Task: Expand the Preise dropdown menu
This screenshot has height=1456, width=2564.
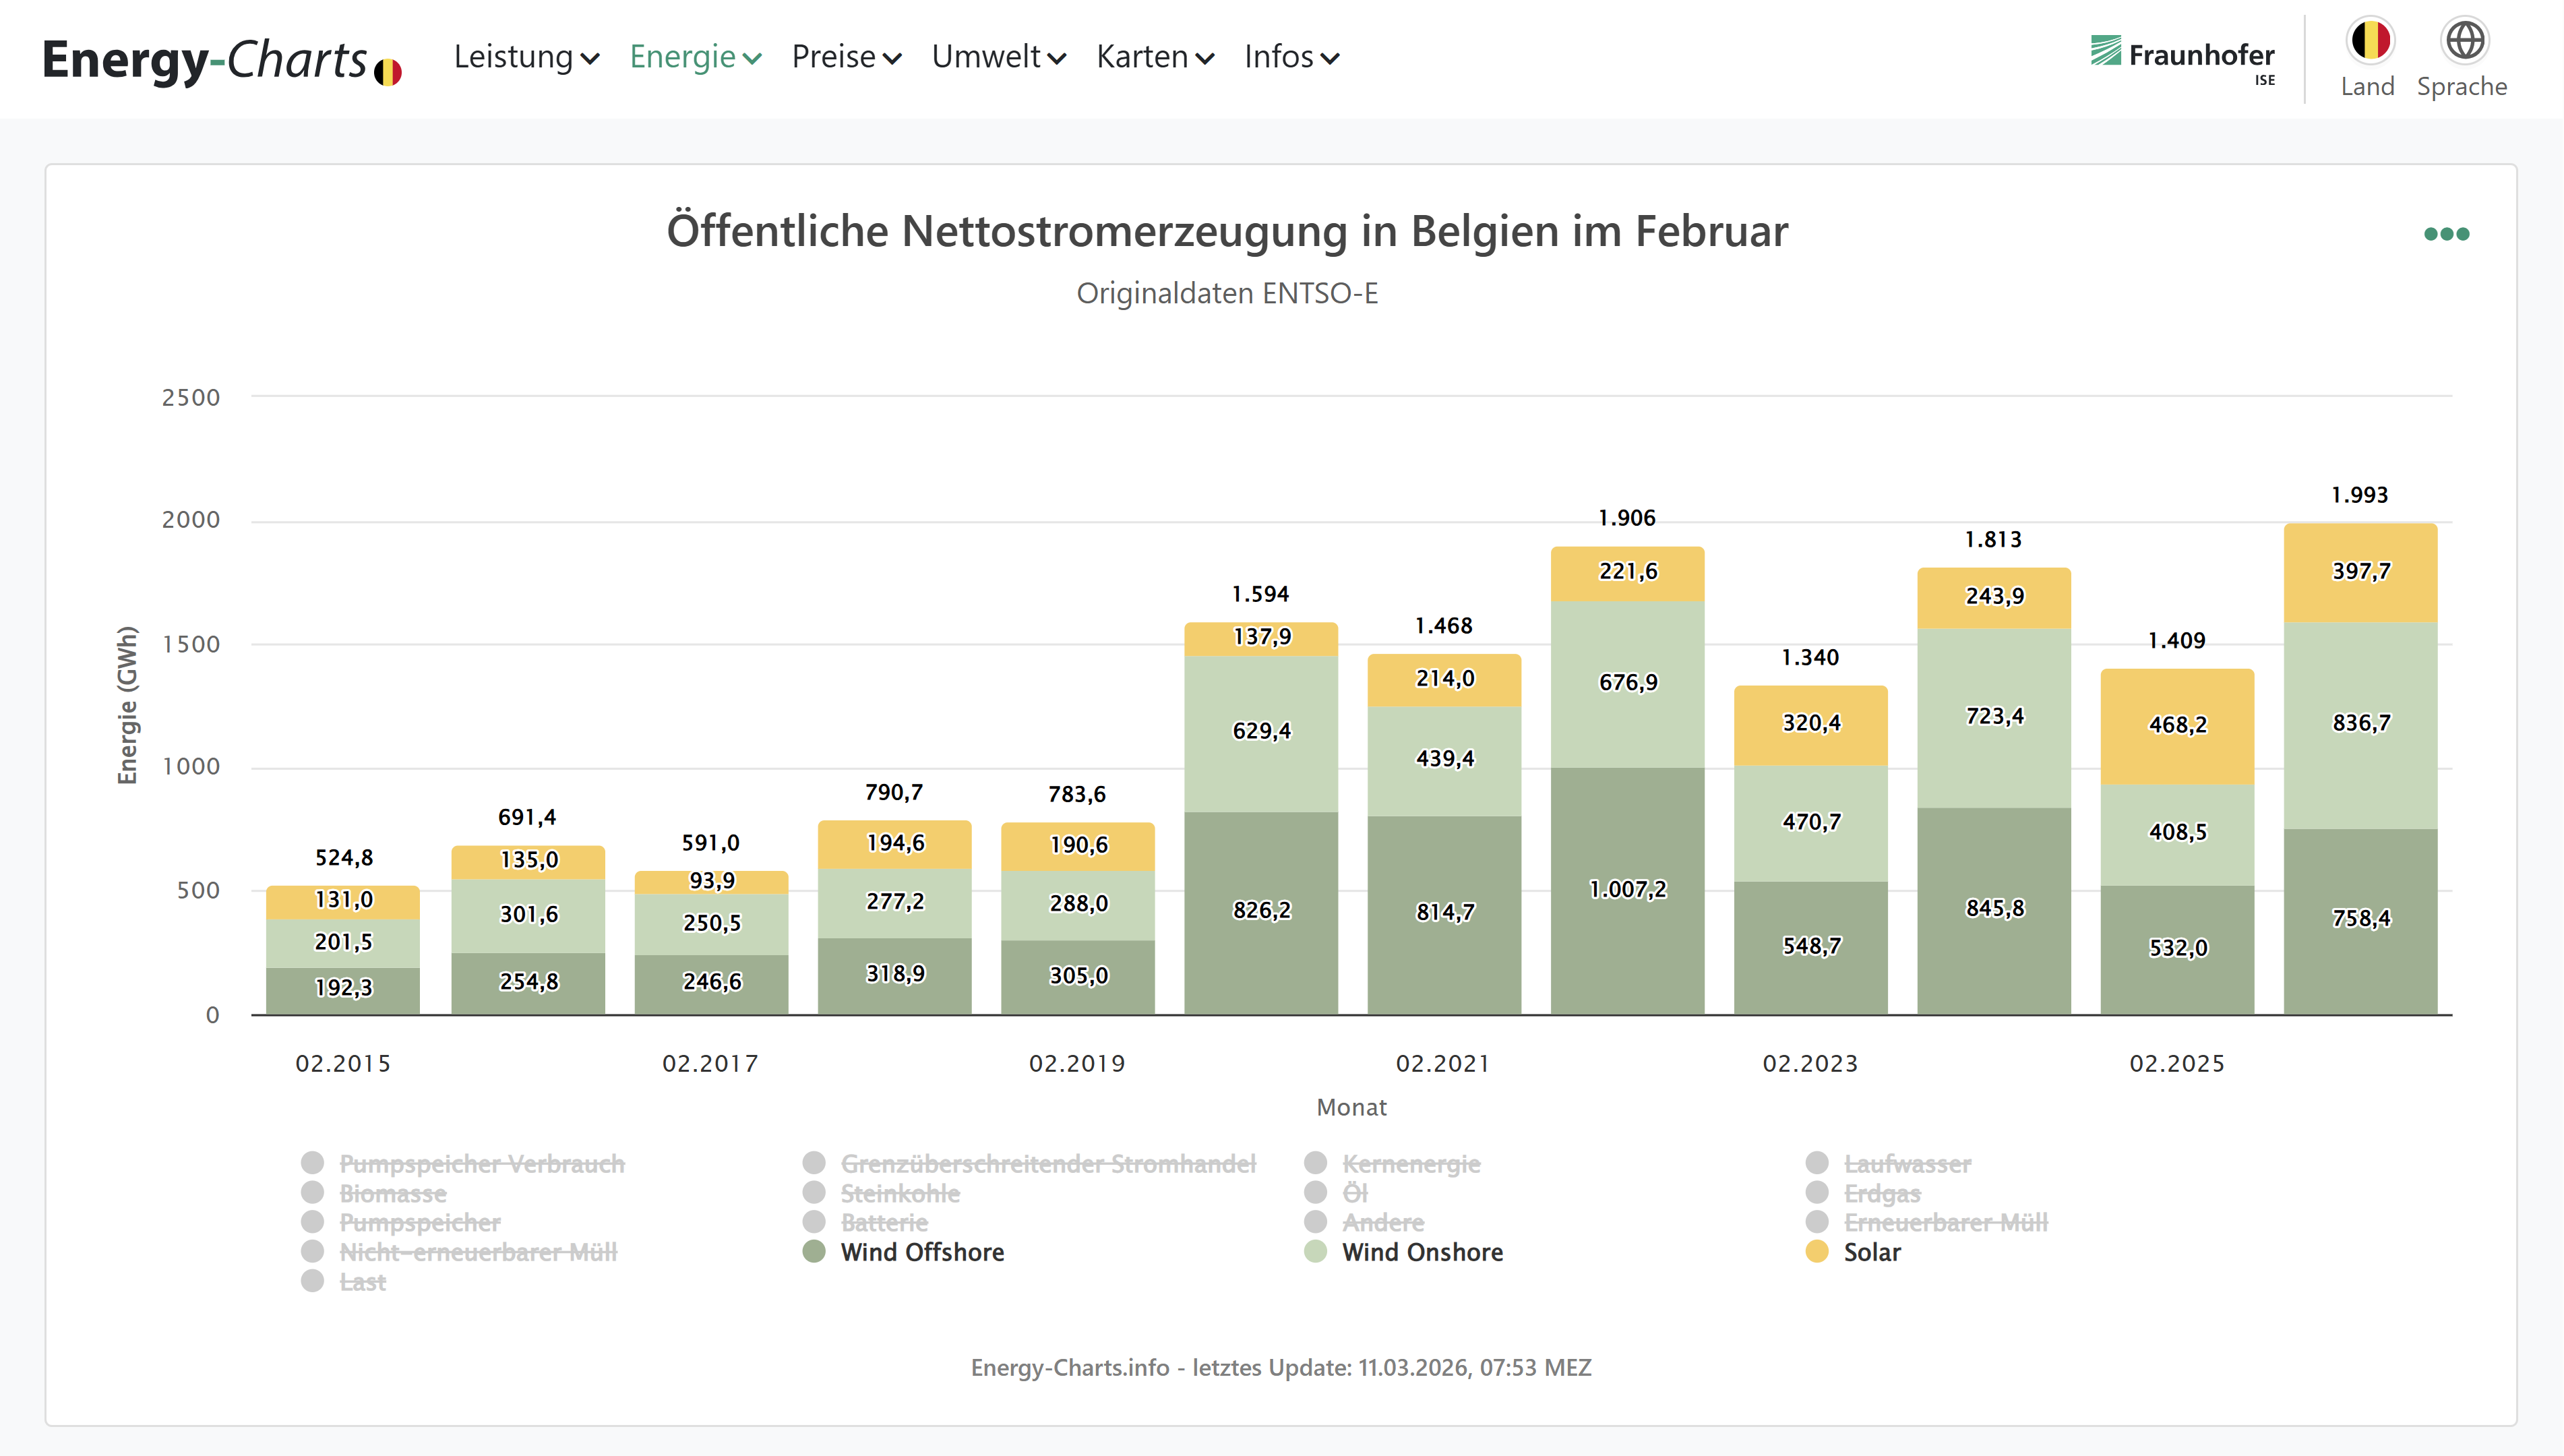Action: point(846,57)
